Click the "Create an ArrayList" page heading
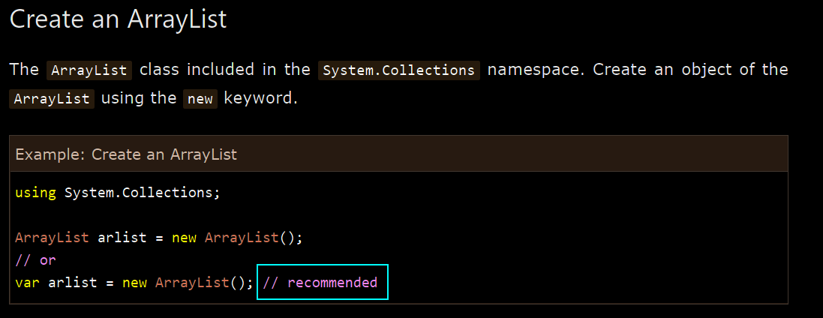 click(x=118, y=19)
